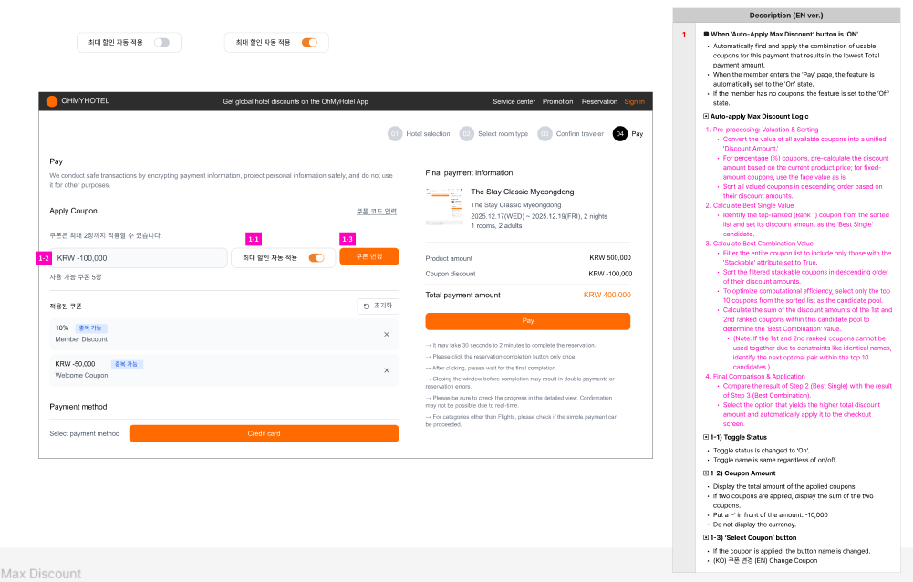Click step 02 Select room type circle

click(x=466, y=133)
